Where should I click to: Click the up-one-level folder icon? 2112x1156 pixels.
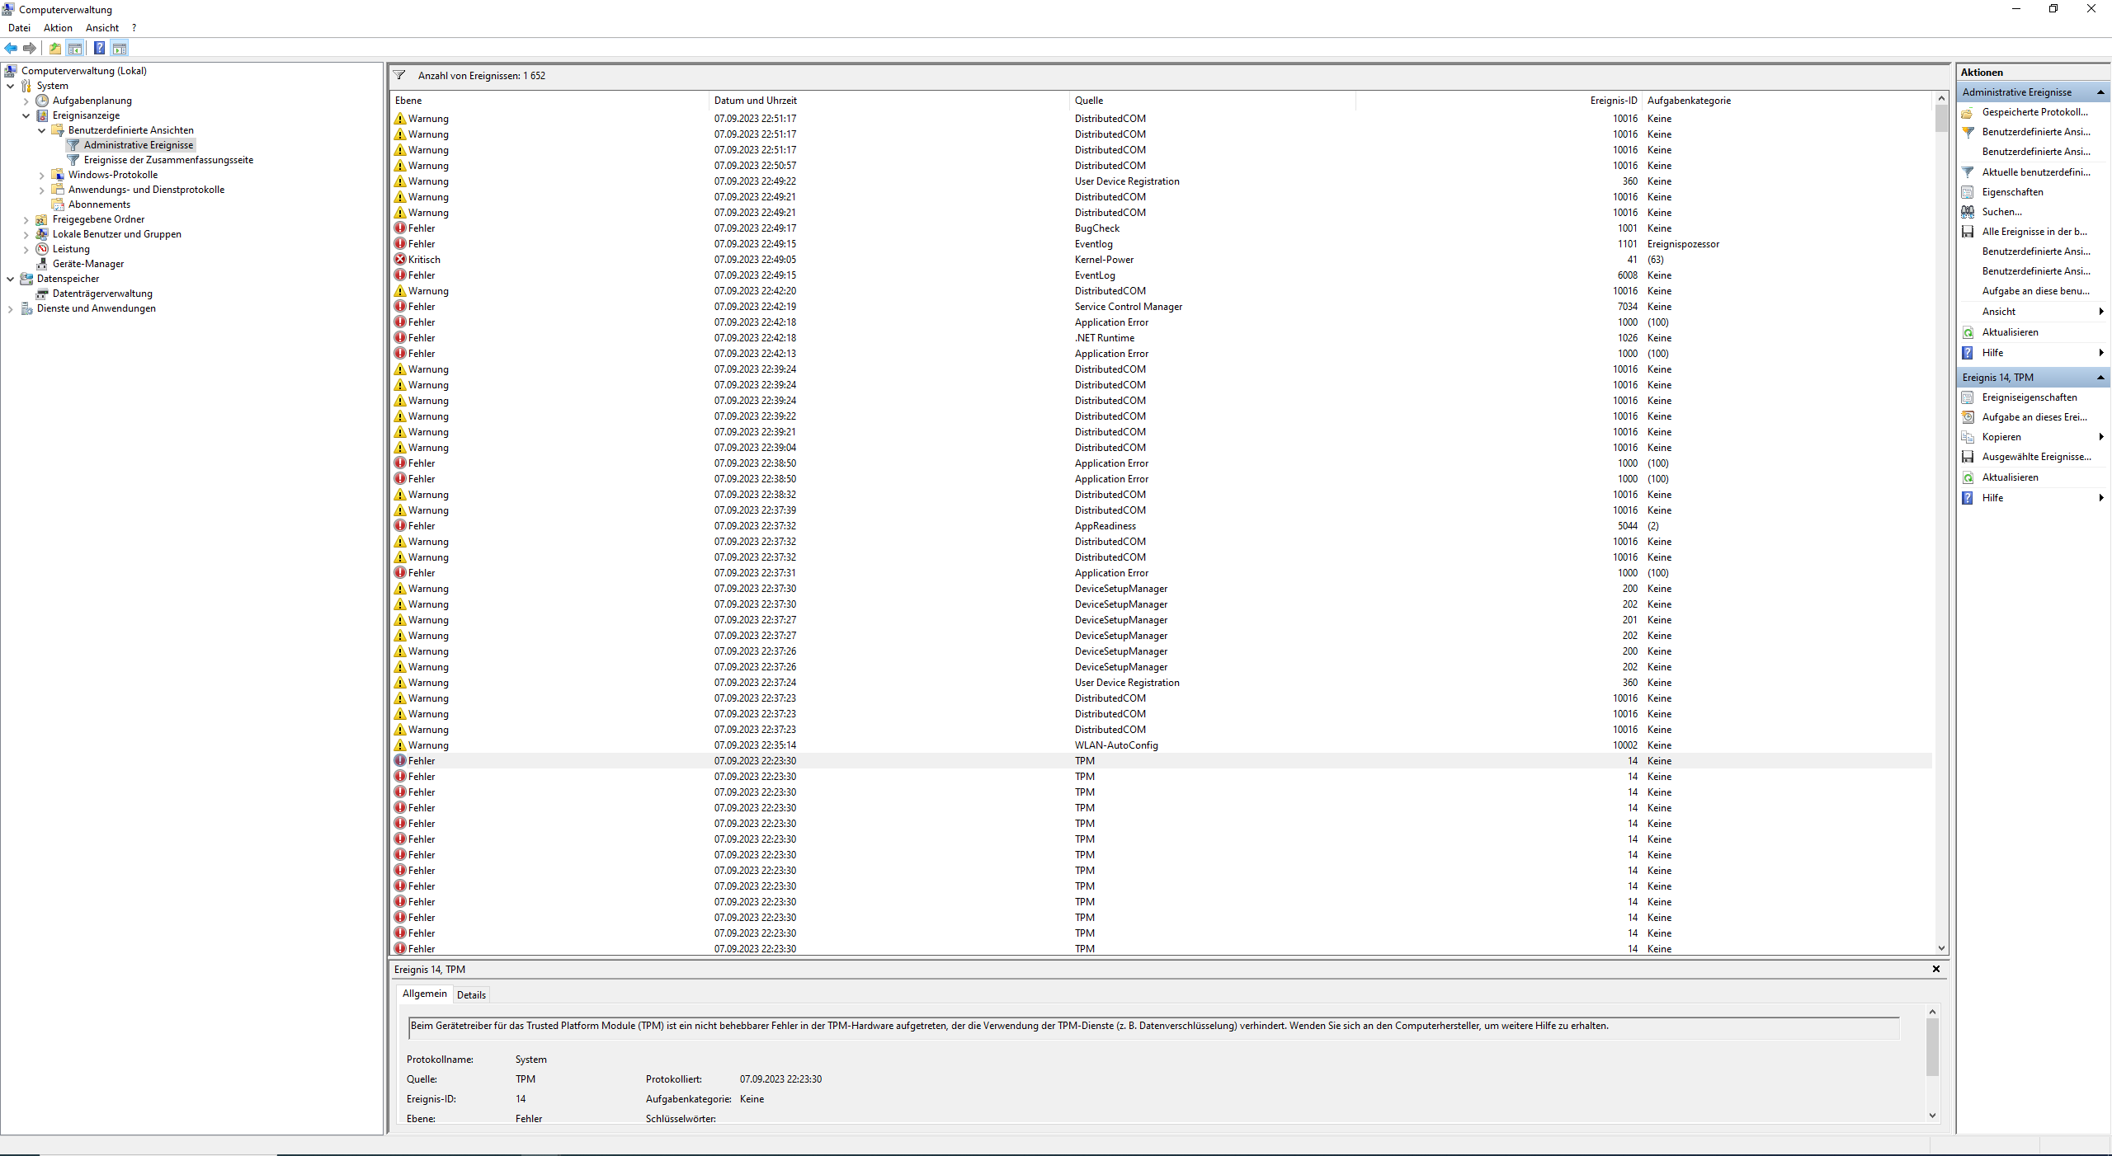(55, 48)
